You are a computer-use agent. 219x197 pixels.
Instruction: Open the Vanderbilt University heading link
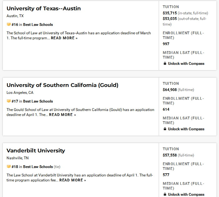[x=36, y=151]
